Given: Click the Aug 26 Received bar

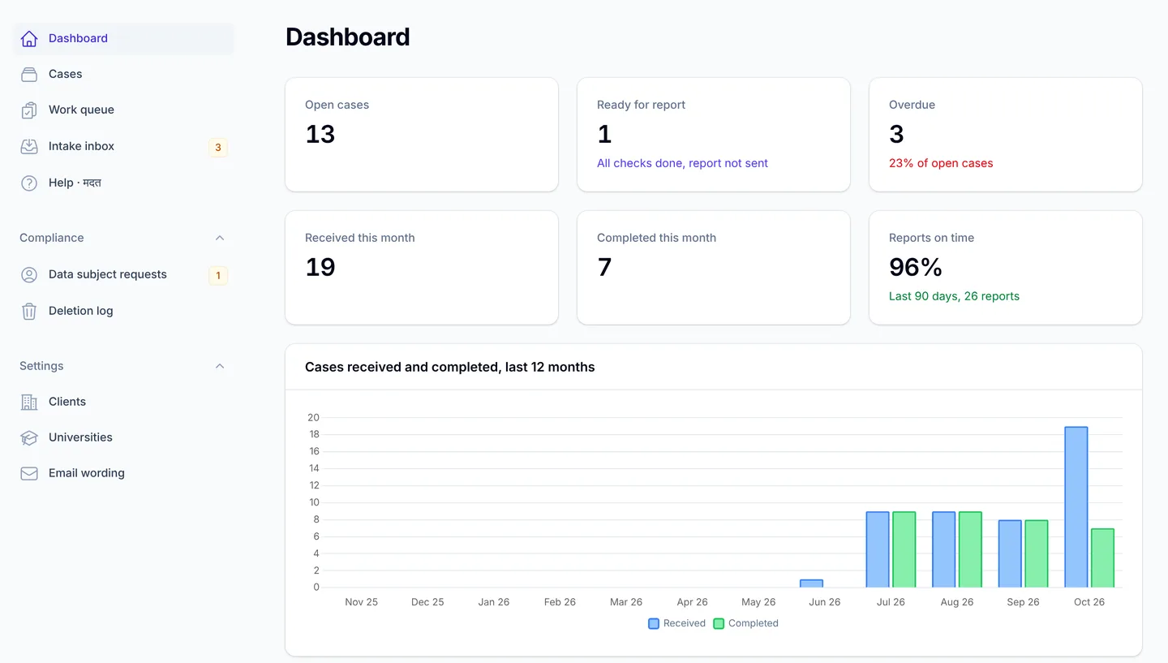Looking at the screenshot, I should [x=944, y=549].
